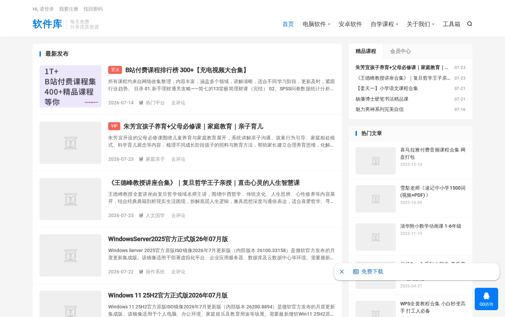Click the VIP badge on 朱芳宜 post
This screenshot has height=317, width=505.
114,126
